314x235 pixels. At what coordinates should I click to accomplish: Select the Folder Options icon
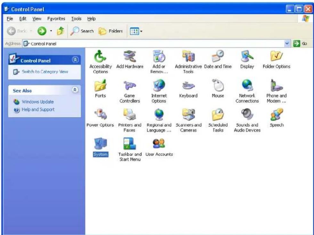pyautogui.click(x=276, y=56)
